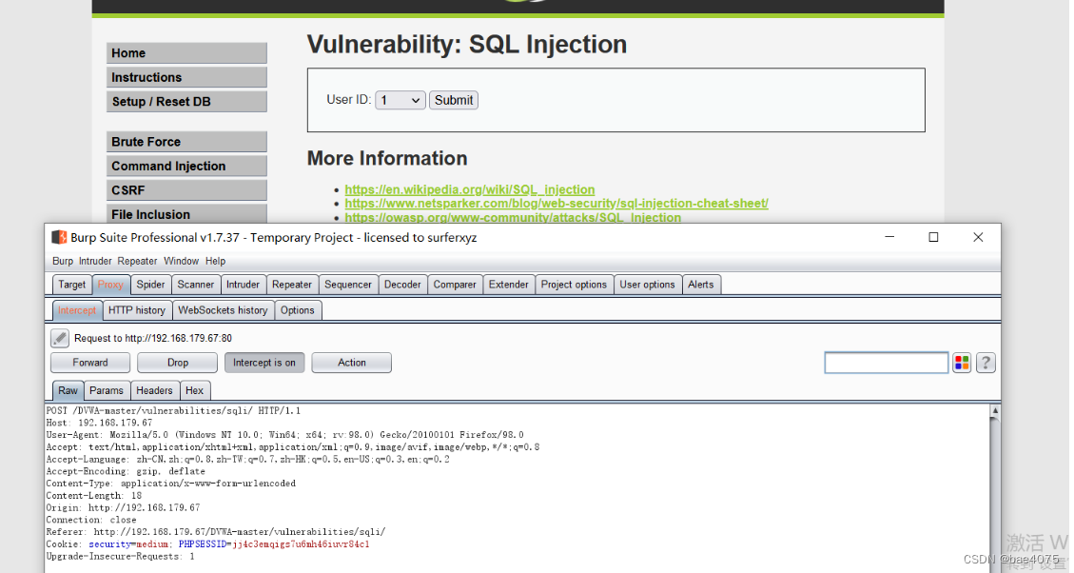
Task: Open the Intruder menu in menu bar
Action: click(95, 261)
